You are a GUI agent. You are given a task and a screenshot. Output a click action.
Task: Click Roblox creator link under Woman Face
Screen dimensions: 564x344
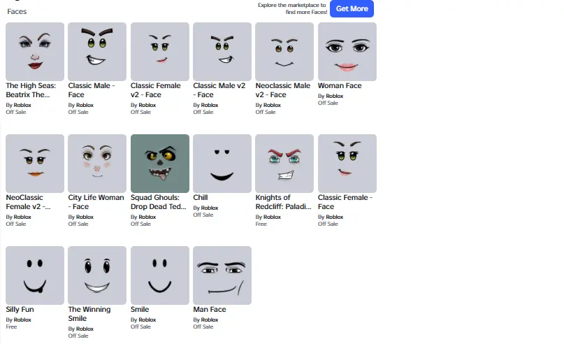[335, 96]
